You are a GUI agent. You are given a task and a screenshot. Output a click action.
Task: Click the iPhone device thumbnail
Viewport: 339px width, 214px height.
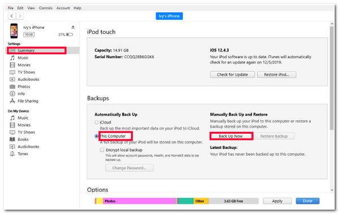tap(14, 31)
